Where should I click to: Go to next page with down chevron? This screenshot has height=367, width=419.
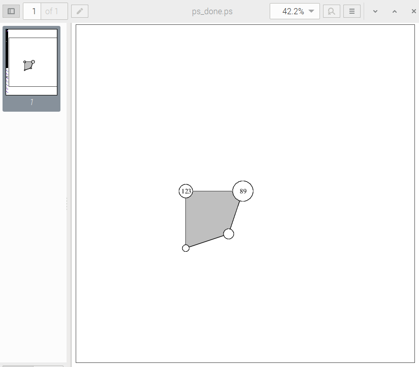click(375, 12)
